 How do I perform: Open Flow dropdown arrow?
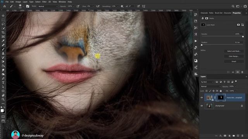[93, 7]
